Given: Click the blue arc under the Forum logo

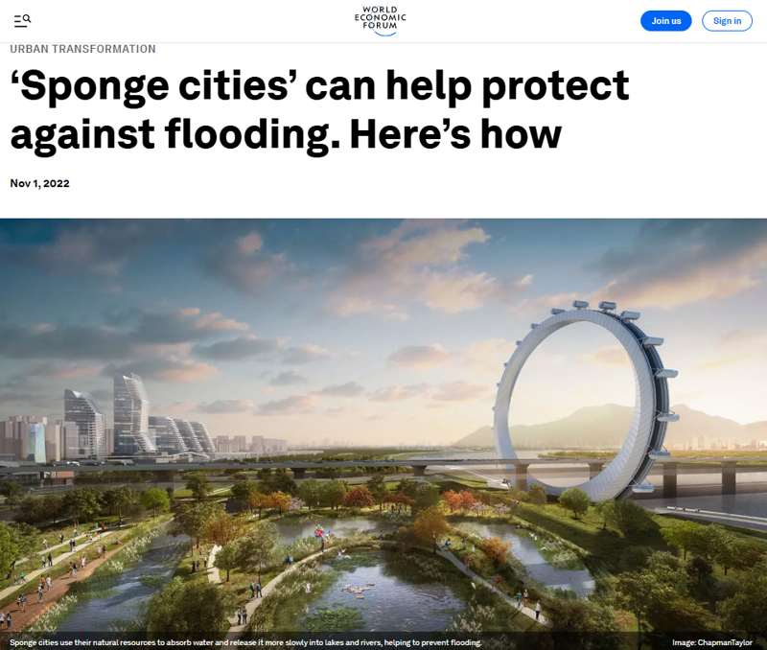Looking at the screenshot, I should pos(384,33).
